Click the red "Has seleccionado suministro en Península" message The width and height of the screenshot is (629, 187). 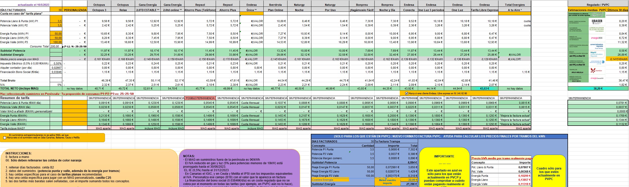point(67,94)
